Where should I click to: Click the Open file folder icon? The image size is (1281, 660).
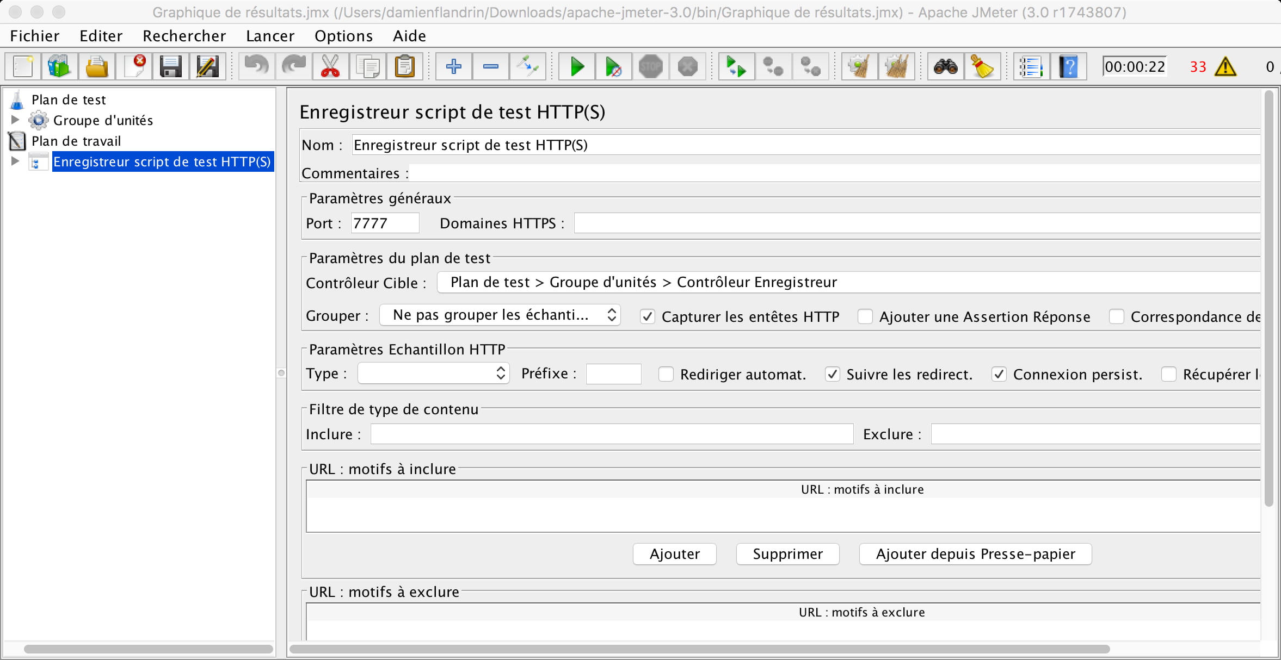97,67
